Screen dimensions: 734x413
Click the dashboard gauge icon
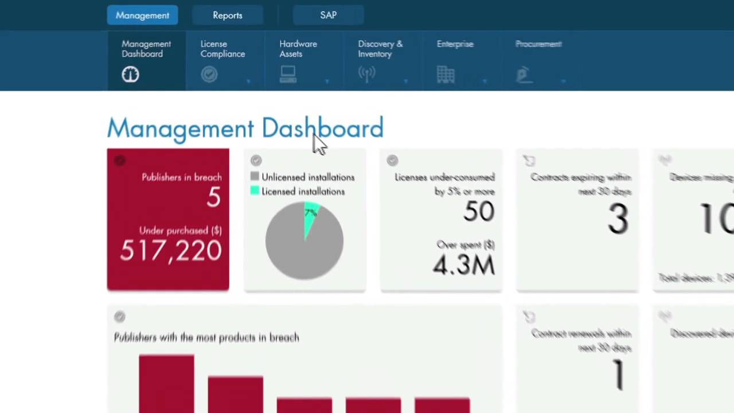coord(130,75)
